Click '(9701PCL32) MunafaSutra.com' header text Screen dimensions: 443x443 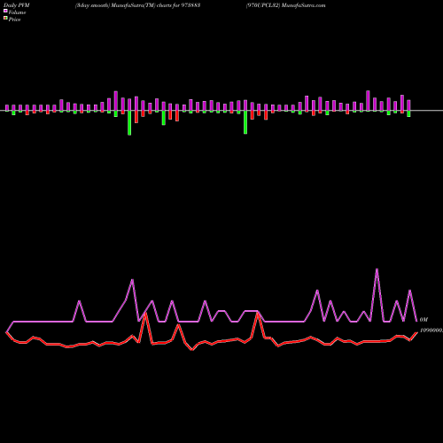tap(285, 5)
